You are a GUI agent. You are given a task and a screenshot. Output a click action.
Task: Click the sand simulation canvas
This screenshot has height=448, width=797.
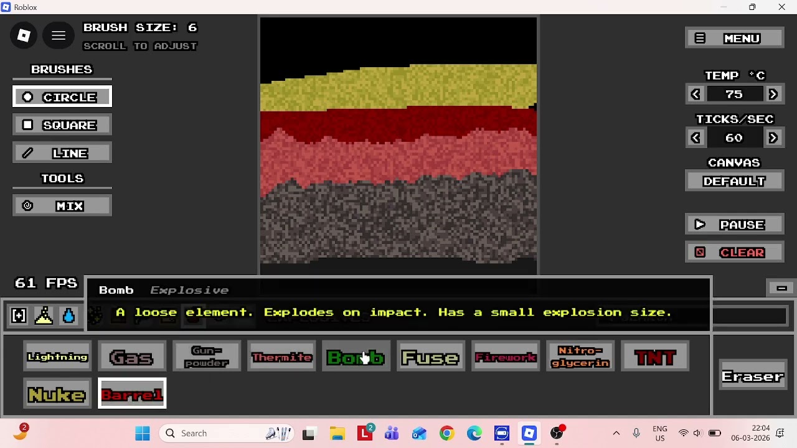(398, 146)
